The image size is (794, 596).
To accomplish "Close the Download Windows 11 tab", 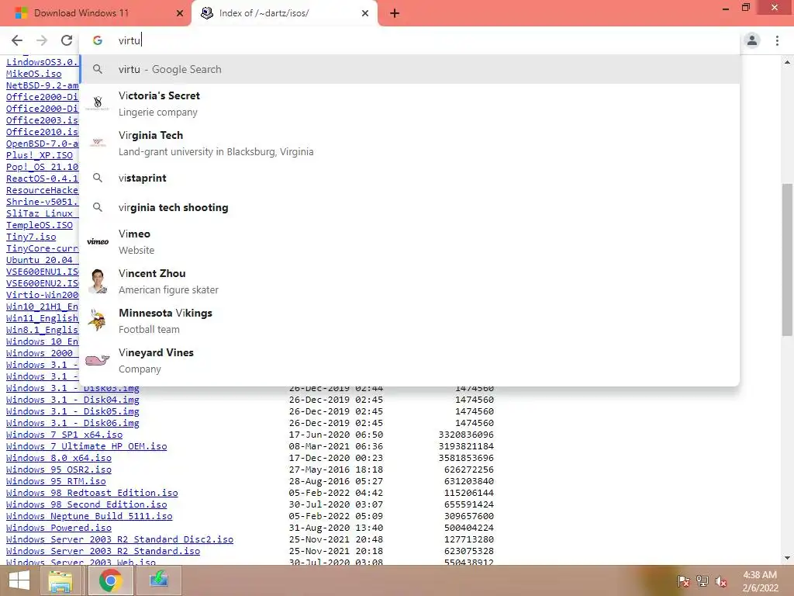I will point(179,13).
